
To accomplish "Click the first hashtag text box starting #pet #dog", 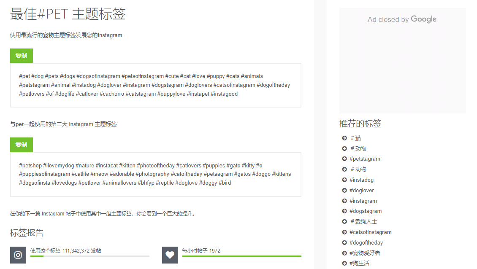I will pyautogui.click(x=156, y=85).
